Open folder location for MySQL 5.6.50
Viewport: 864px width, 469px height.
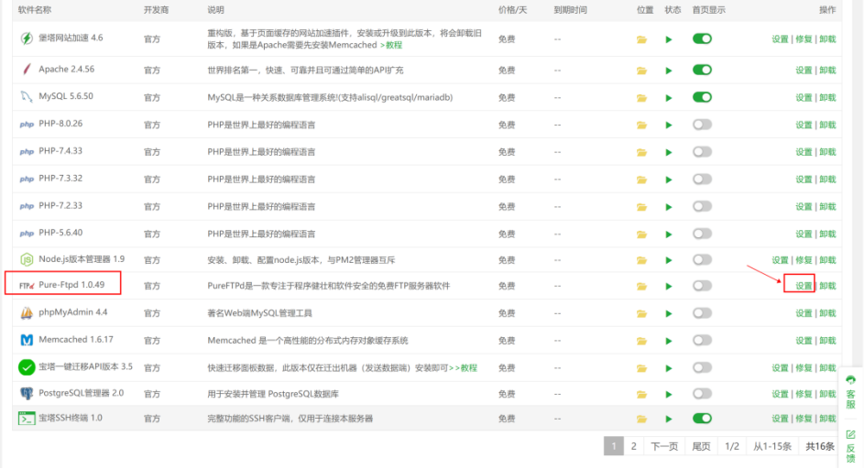pos(641,98)
